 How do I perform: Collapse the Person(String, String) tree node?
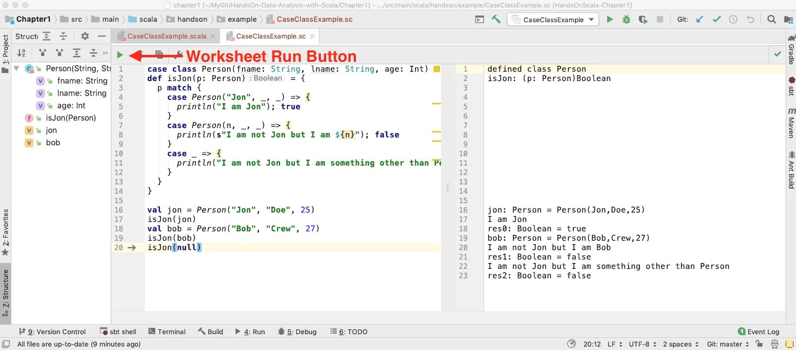pos(16,68)
